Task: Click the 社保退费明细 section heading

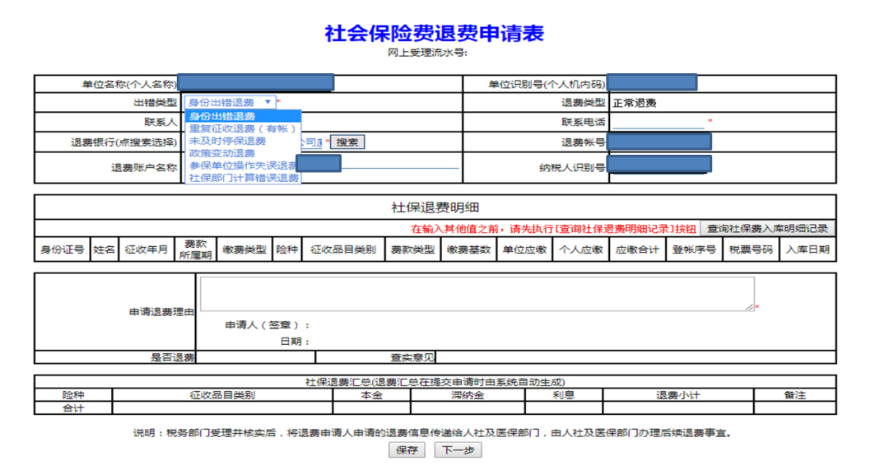Action: pos(435,207)
